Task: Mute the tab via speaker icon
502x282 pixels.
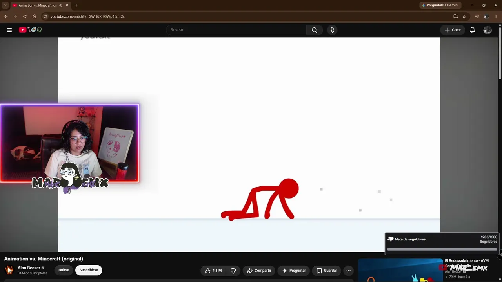Action: point(60,5)
